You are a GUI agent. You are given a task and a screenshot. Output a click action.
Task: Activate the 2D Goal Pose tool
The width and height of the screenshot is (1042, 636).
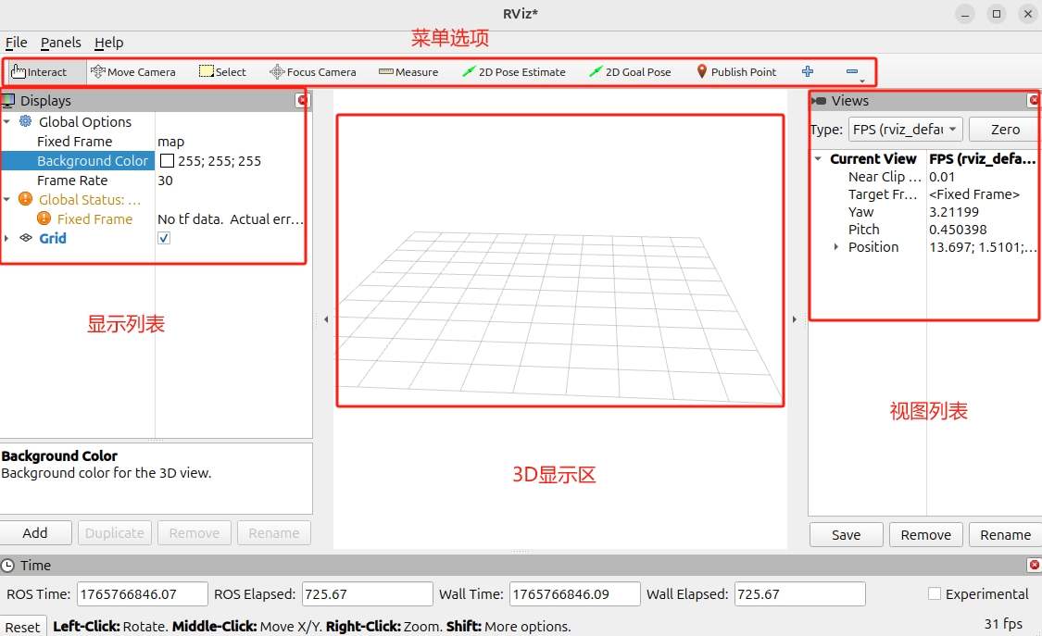(630, 72)
